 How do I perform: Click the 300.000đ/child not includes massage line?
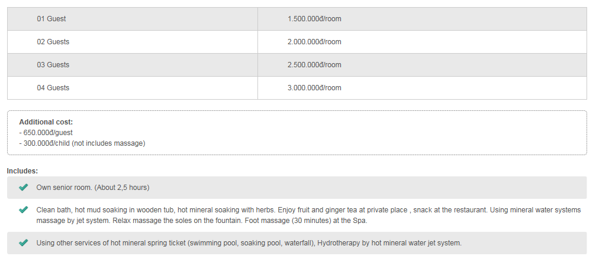point(82,143)
